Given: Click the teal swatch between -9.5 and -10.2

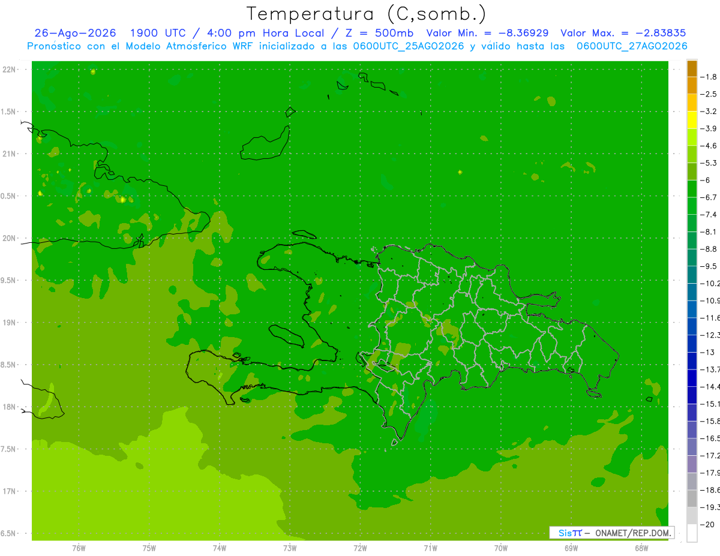Looking at the screenshot, I should 692,275.
